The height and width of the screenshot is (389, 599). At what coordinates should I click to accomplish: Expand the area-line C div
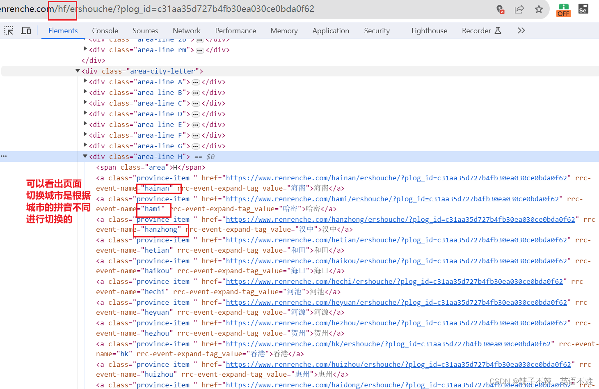tap(85, 103)
